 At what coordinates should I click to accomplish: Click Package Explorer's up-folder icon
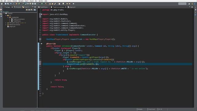[x=31, y=10]
